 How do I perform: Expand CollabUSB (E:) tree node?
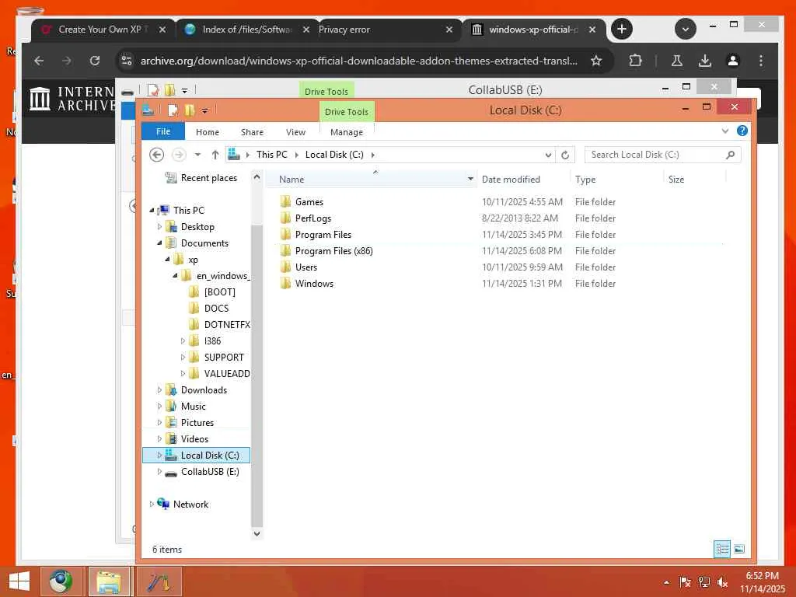point(159,472)
